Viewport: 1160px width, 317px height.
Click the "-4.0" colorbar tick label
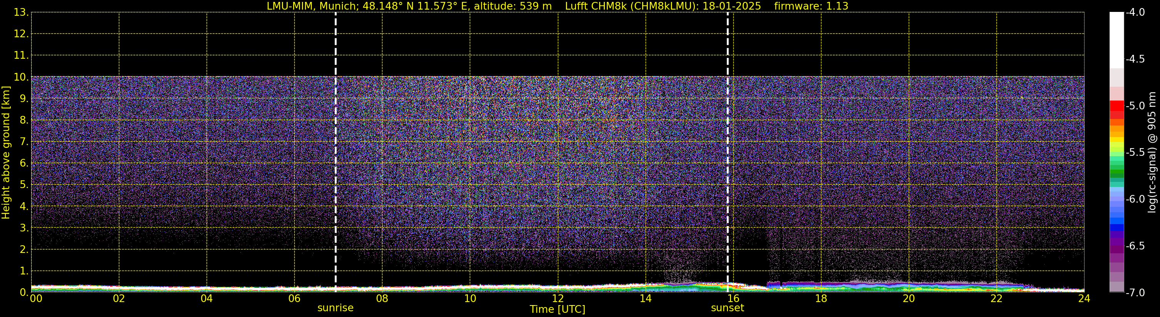[1135, 13]
